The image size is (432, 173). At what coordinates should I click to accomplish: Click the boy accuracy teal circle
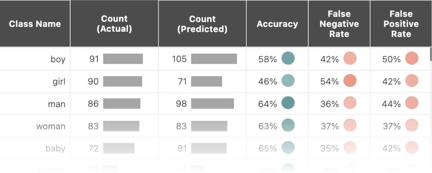(288, 58)
